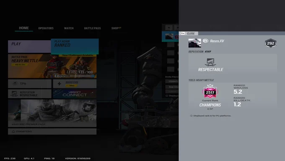Open the Boosters tile
The image size is (285, 161).
click(75, 84)
